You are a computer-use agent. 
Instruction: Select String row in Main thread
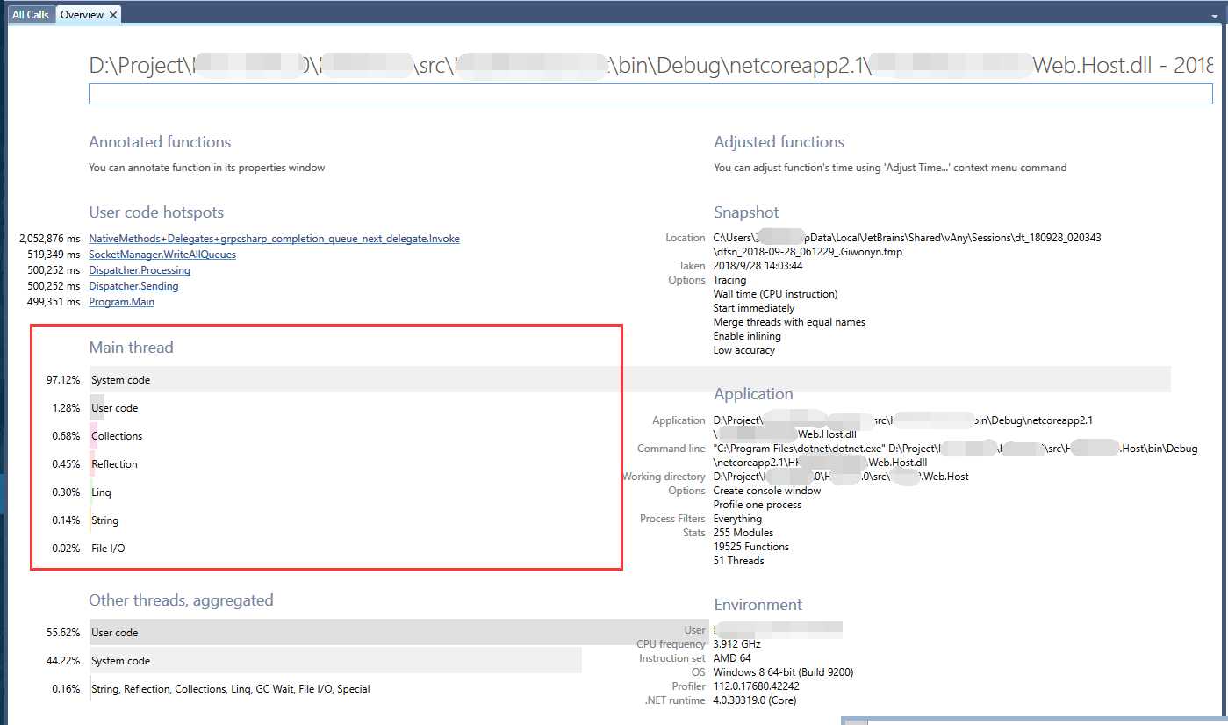click(x=104, y=520)
